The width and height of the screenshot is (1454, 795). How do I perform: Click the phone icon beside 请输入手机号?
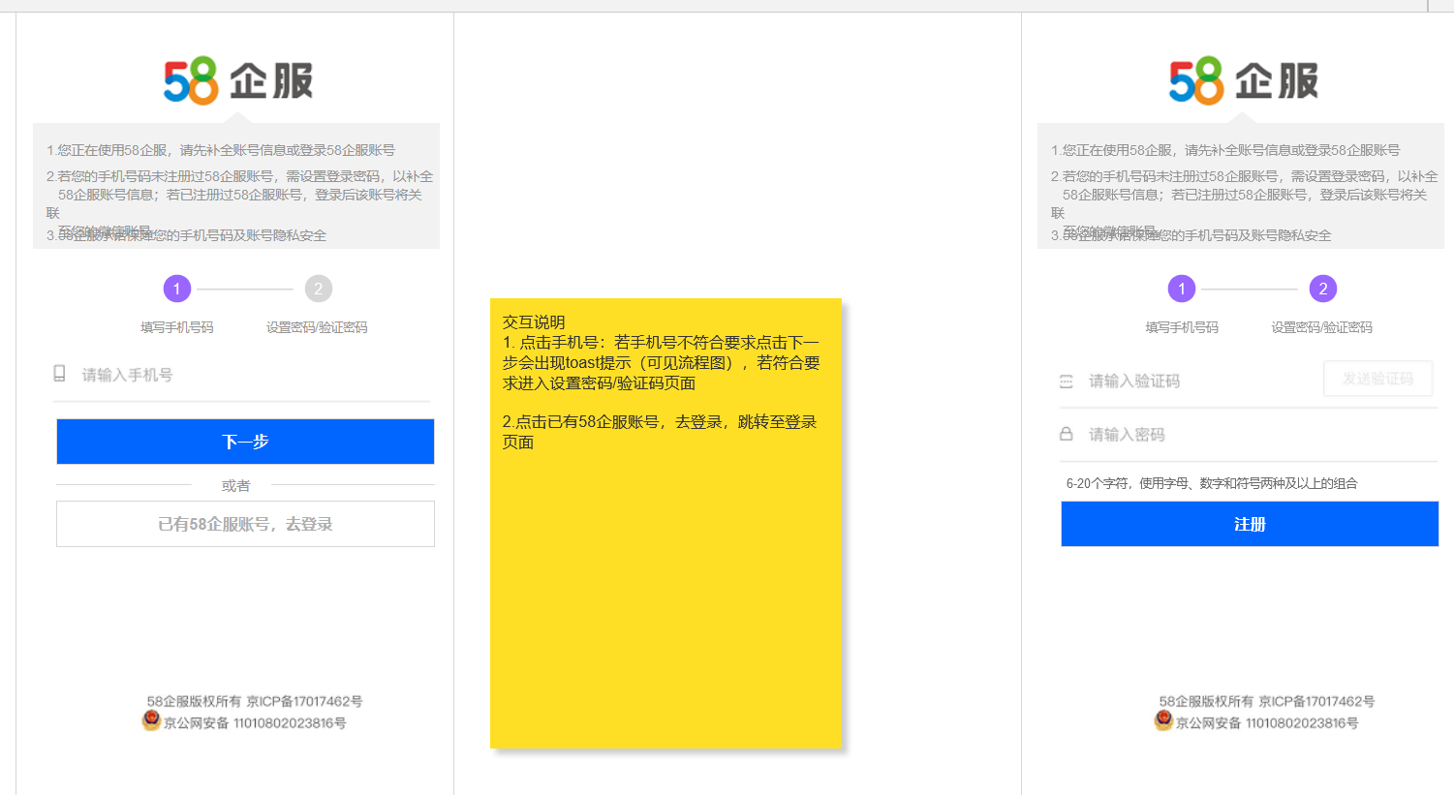(60, 374)
